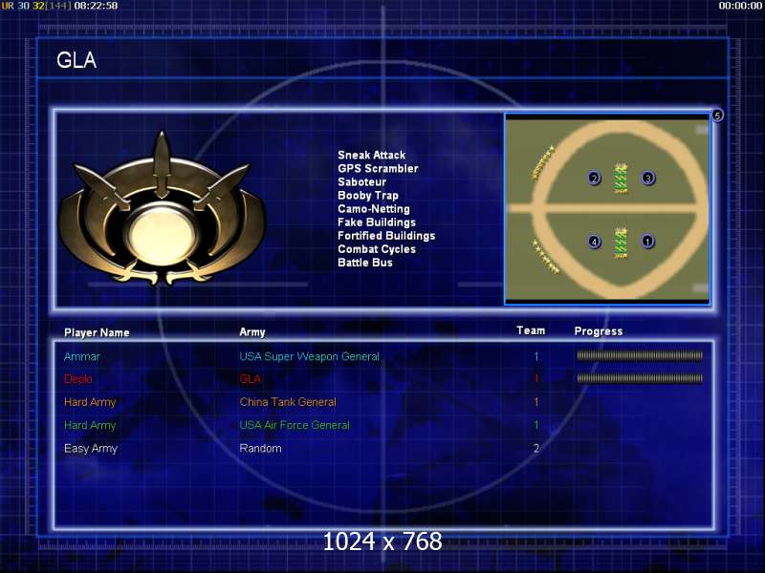Click the lower supply stack on the map
765x573 pixels.
[621, 243]
